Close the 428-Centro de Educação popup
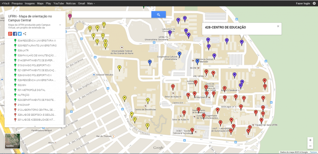This screenshot has width=318, height=154. pyautogui.click(x=278, y=26)
